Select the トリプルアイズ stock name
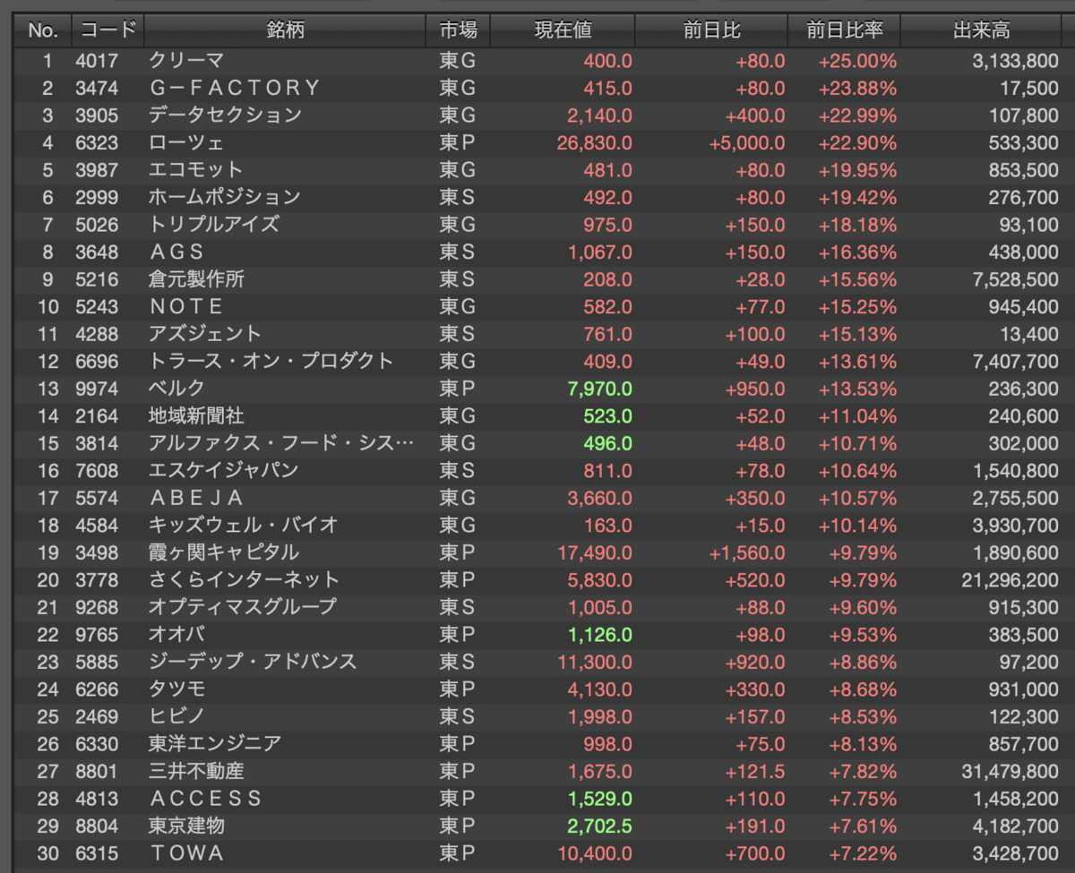 214,225
